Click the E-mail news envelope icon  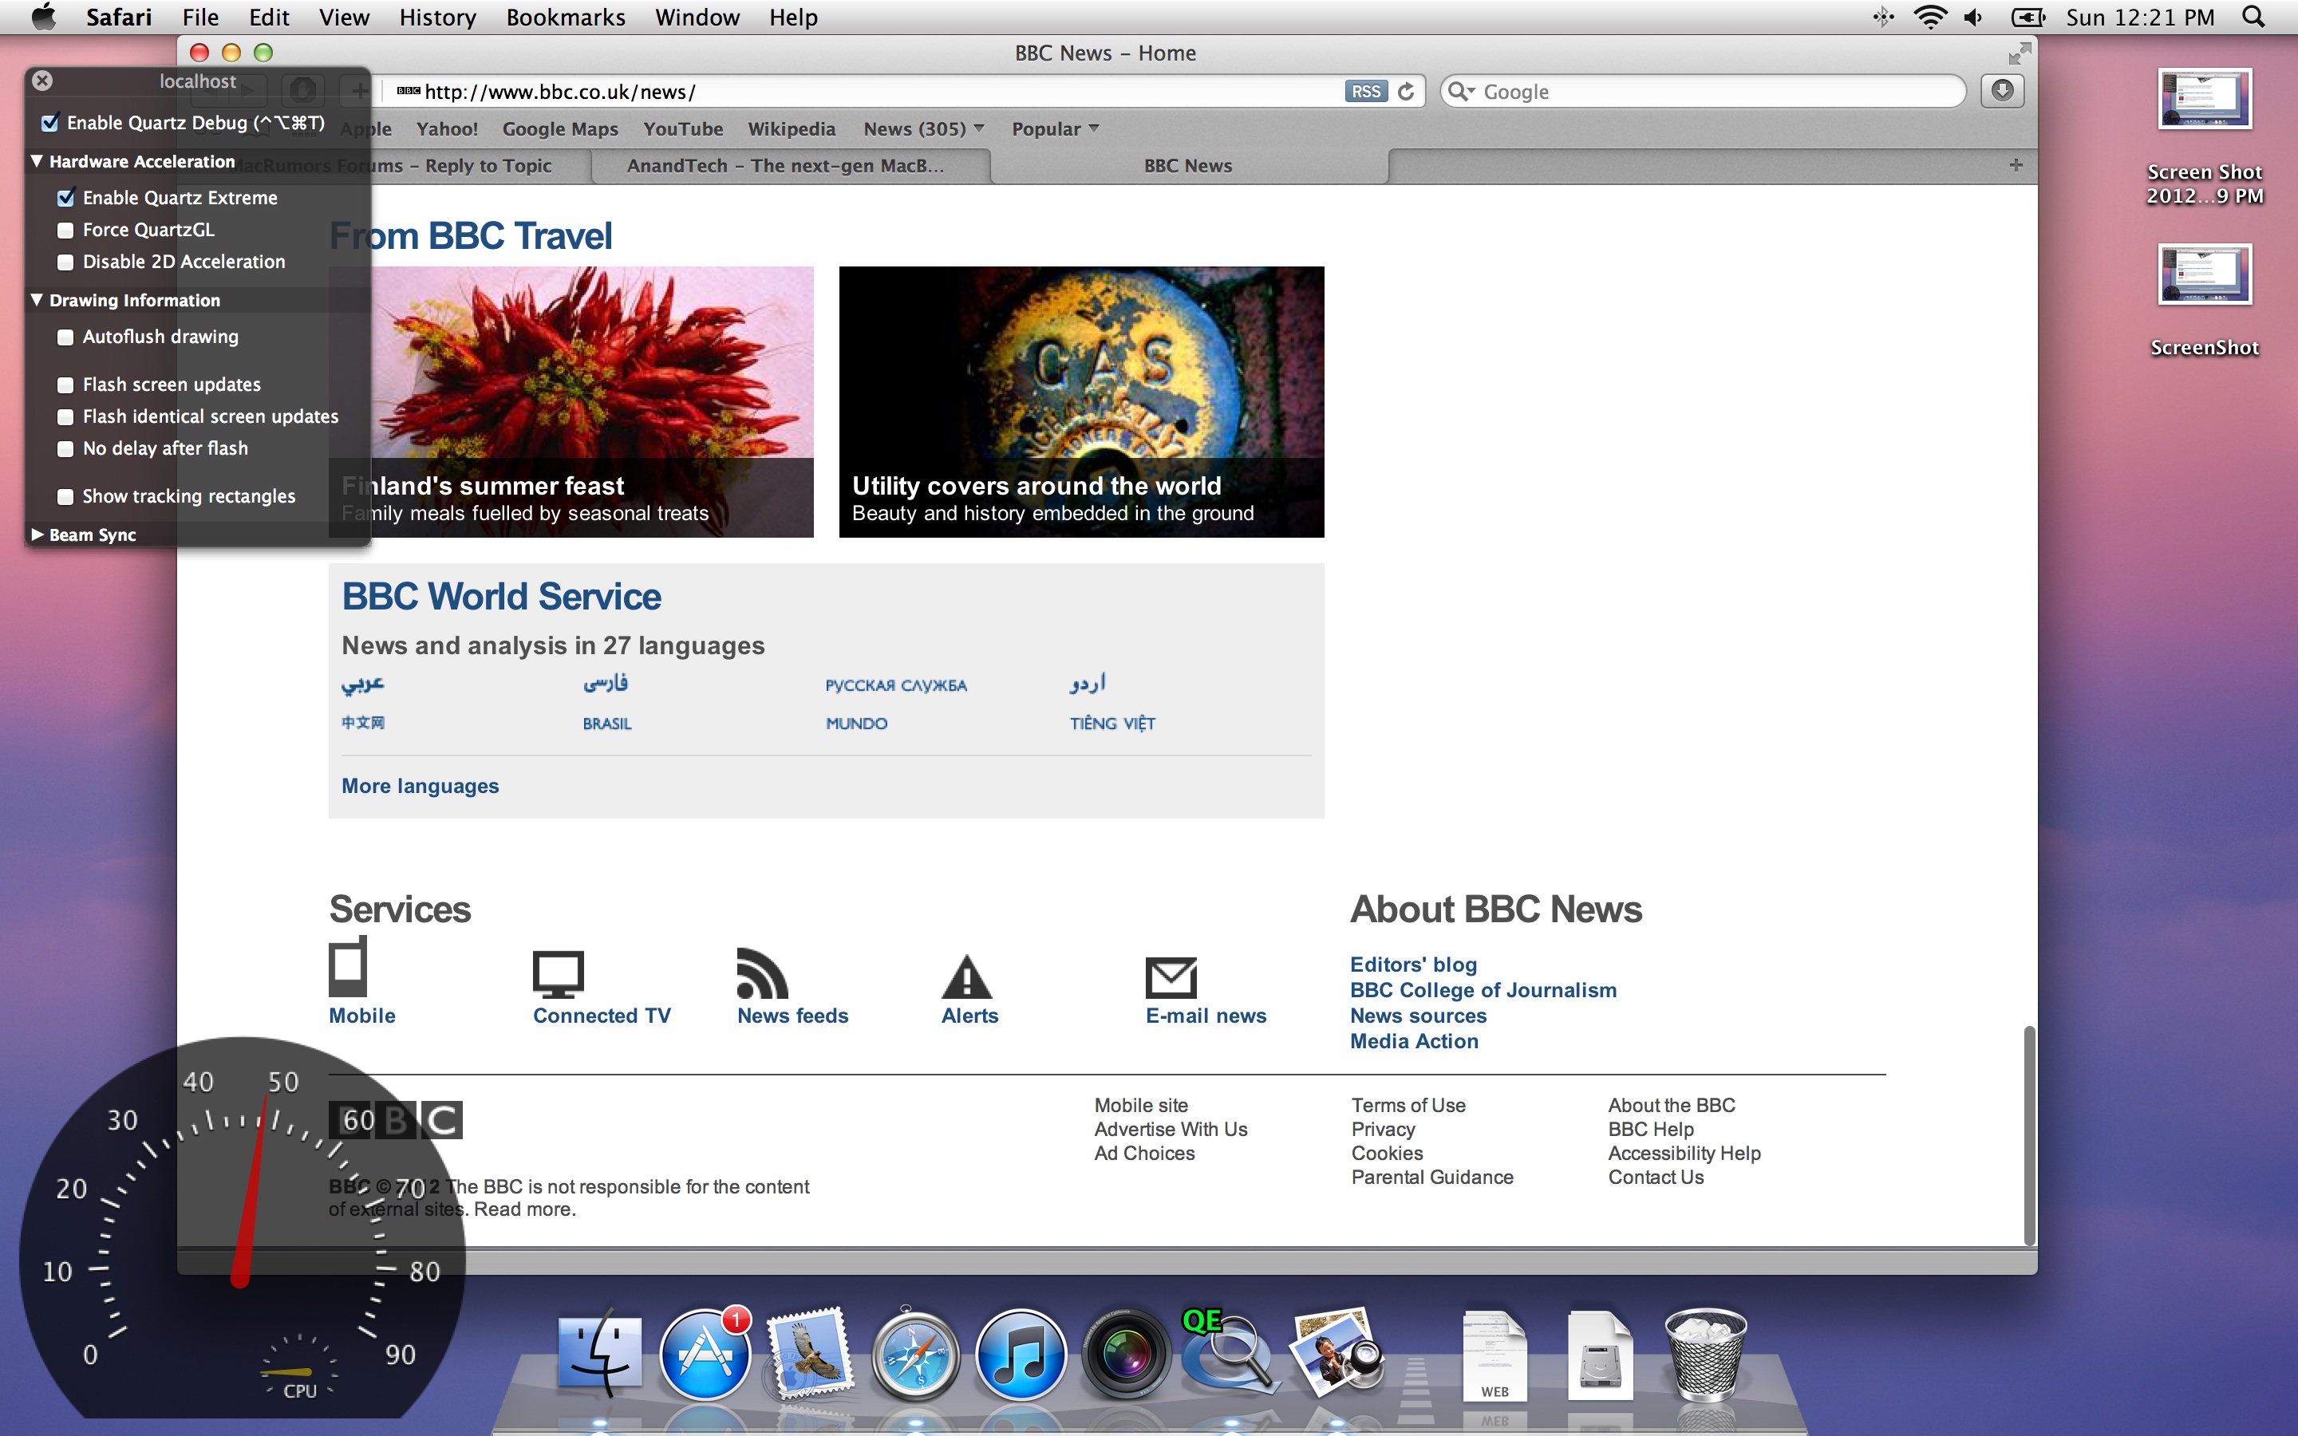point(1171,977)
